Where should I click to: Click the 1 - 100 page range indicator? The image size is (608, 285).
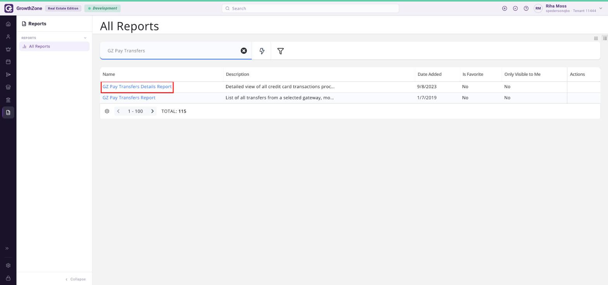point(135,111)
